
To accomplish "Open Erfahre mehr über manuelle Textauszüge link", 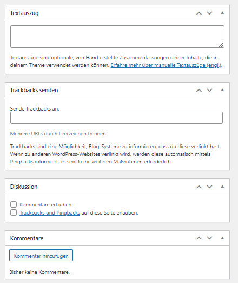I will (166, 65).
